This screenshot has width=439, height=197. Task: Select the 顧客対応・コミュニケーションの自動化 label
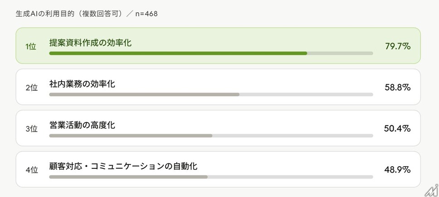click(123, 166)
